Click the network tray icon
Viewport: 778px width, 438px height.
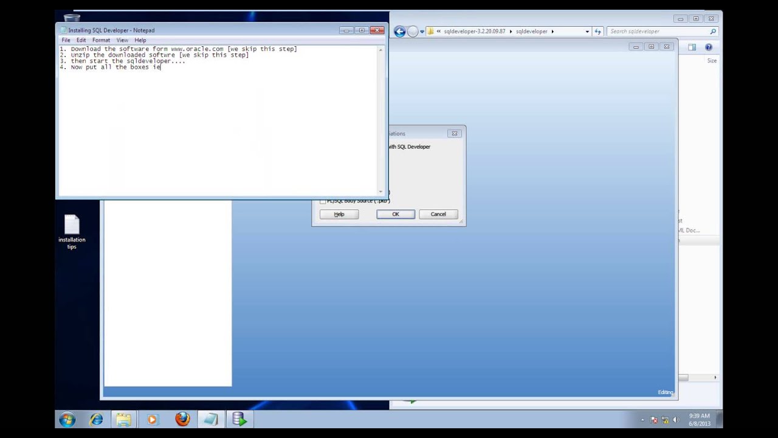tap(665, 420)
